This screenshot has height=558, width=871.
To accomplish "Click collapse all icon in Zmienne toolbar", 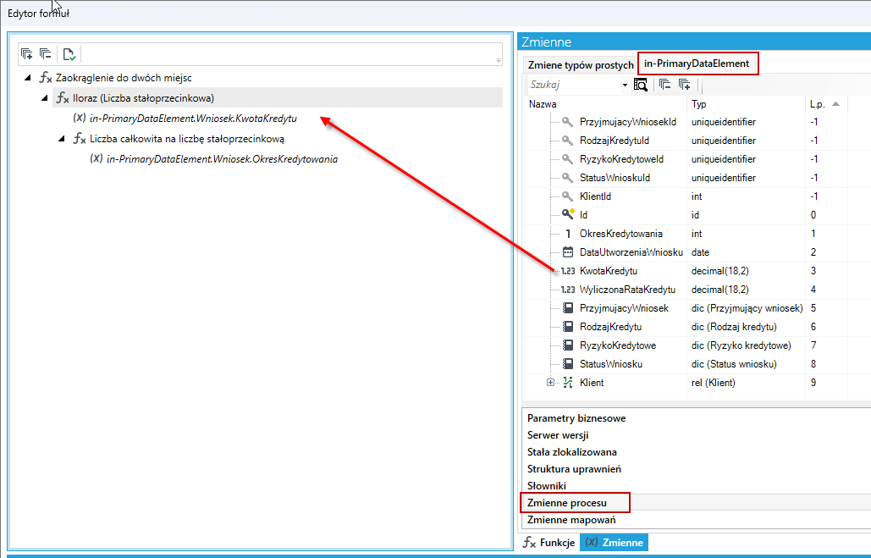I will pos(665,85).
